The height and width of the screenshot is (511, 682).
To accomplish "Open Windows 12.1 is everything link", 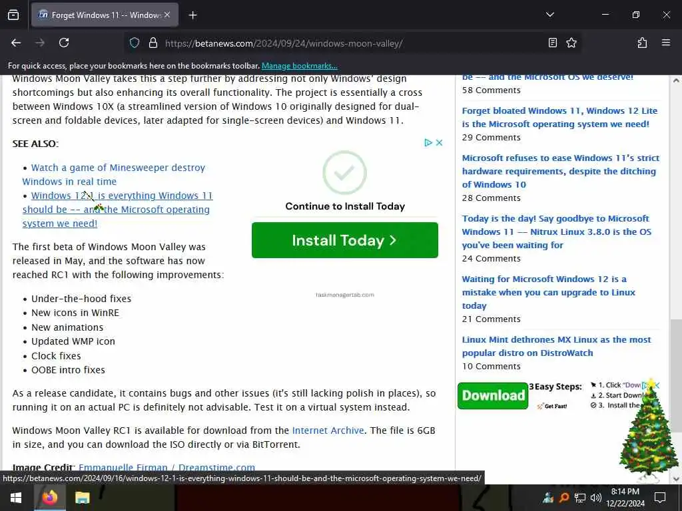I will click(x=117, y=210).
